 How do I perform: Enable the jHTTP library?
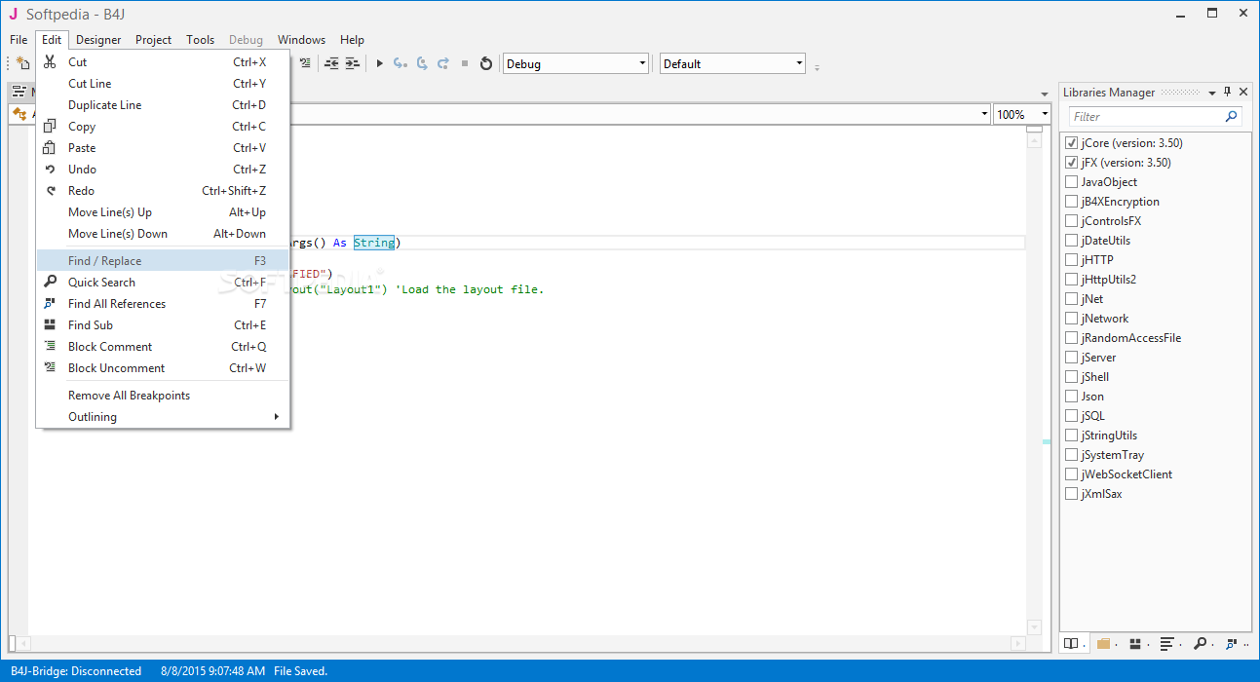(1072, 260)
